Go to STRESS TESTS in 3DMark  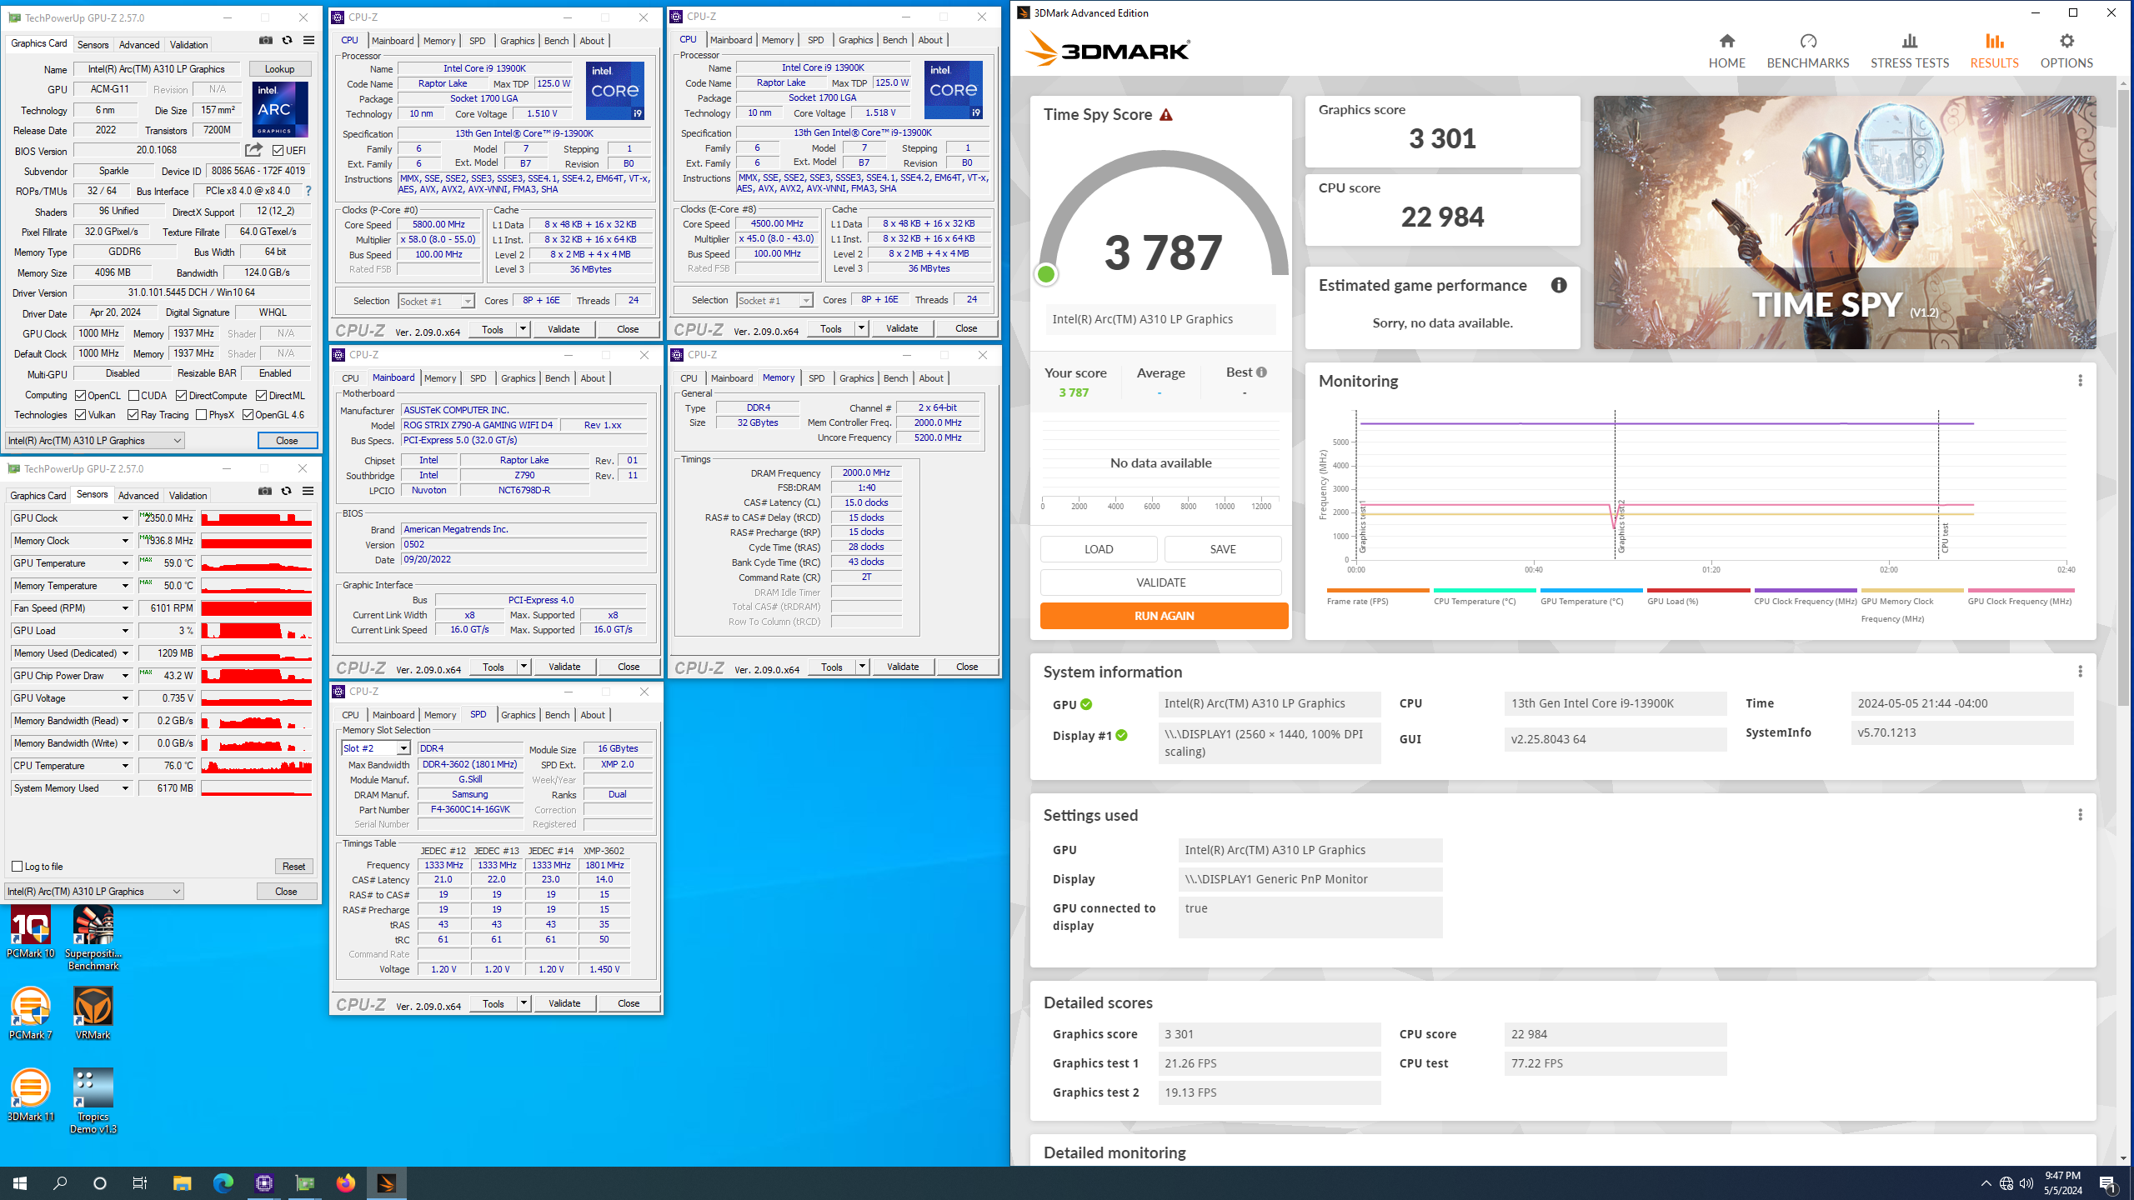[x=1909, y=51]
